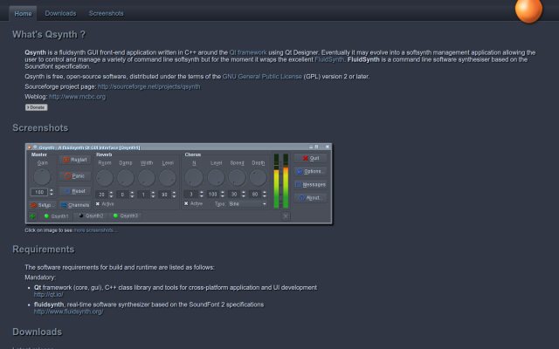
Task: Click the green plus add-engine icon
Action: (x=32, y=216)
